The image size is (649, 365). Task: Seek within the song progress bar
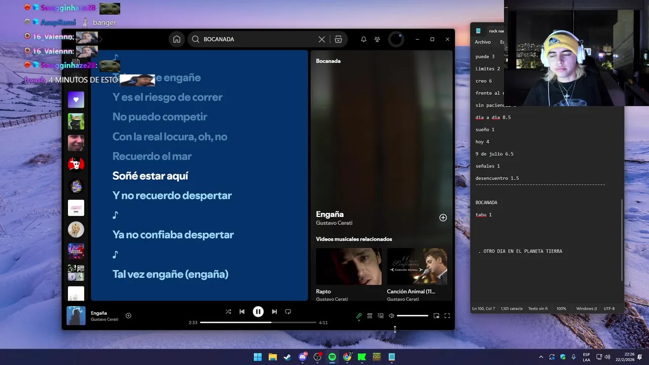[x=258, y=322]
